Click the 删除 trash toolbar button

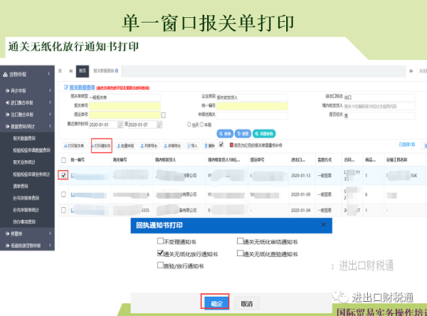pos(209,146)
